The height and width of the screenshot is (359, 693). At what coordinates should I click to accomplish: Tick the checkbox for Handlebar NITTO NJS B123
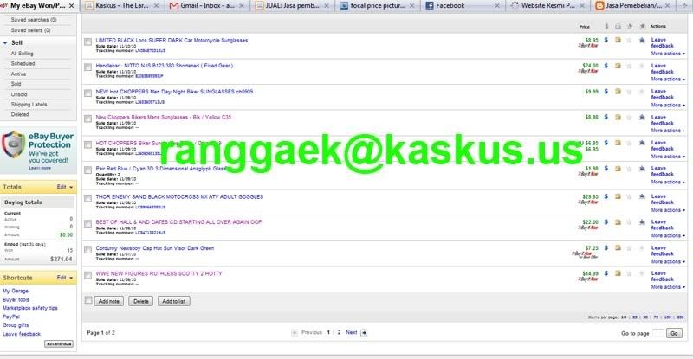click(88, 67)
